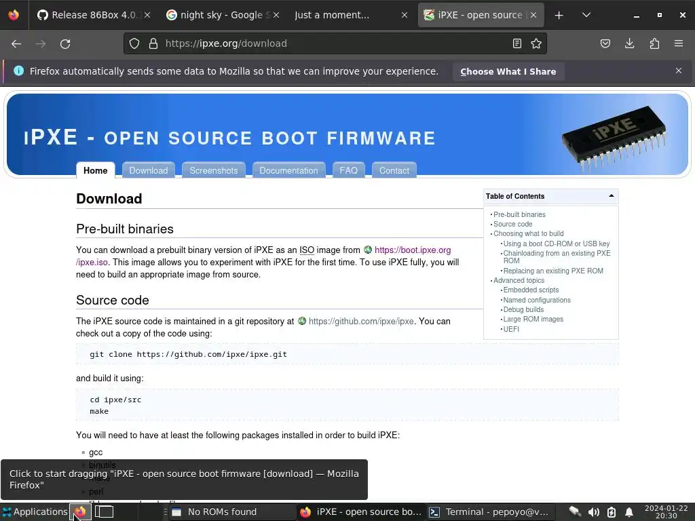Bookmark this page with the star
The width and height of the screenshot is (695, 521).
[536, 43]
